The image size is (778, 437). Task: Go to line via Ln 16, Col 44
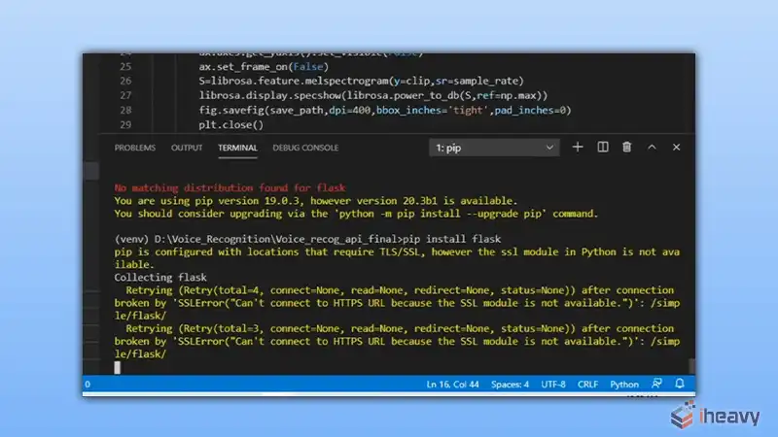452,384
